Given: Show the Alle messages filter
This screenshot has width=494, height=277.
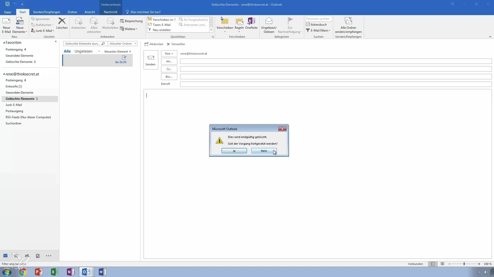Looking at the screenshot, I should point(67,51).
